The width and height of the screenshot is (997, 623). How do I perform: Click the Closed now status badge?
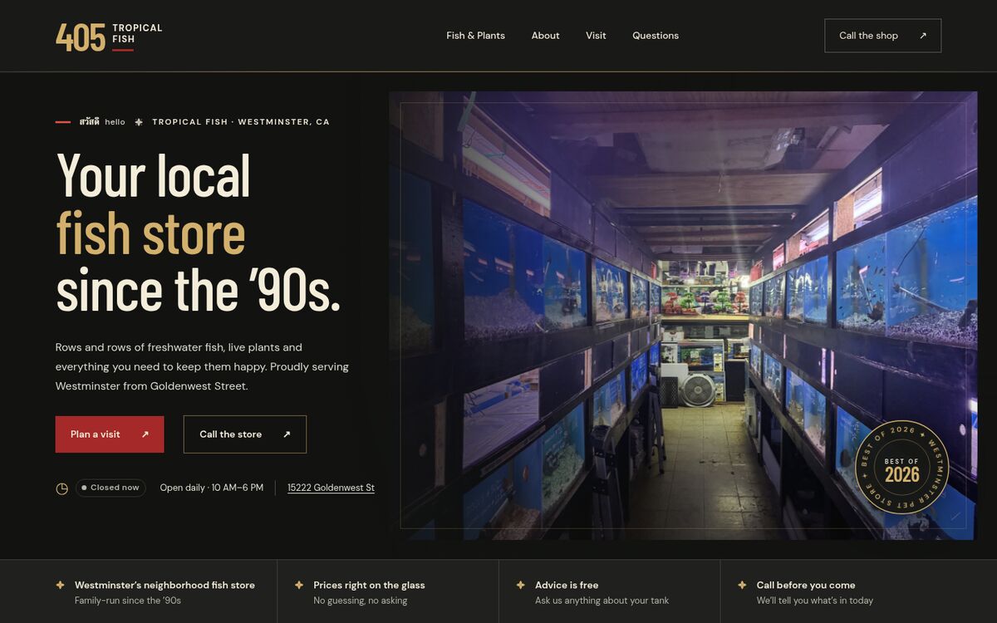(111, 488)
